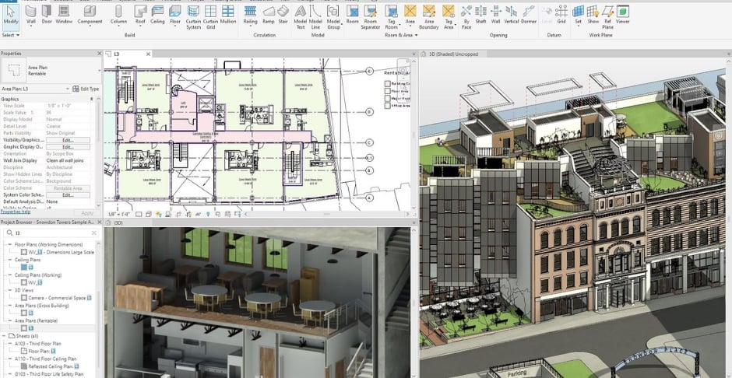
Task: Click the Rentable Area color scheme button
Action: tap(69, 188)
